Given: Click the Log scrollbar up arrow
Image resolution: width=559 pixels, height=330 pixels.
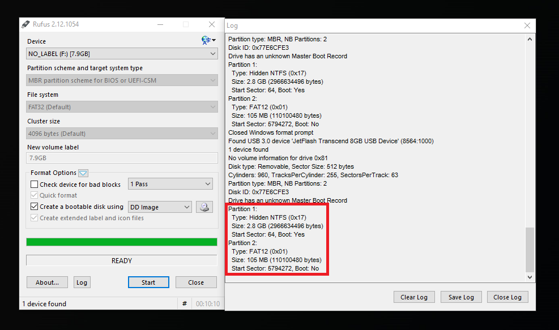Looking at the screenshot, I should pyautogui.click(x=530, y=39).
